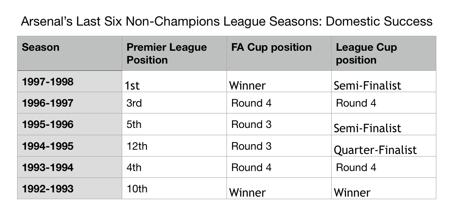Select the Premier League Position header
This screenshot has width=453, height=209.
174,53
